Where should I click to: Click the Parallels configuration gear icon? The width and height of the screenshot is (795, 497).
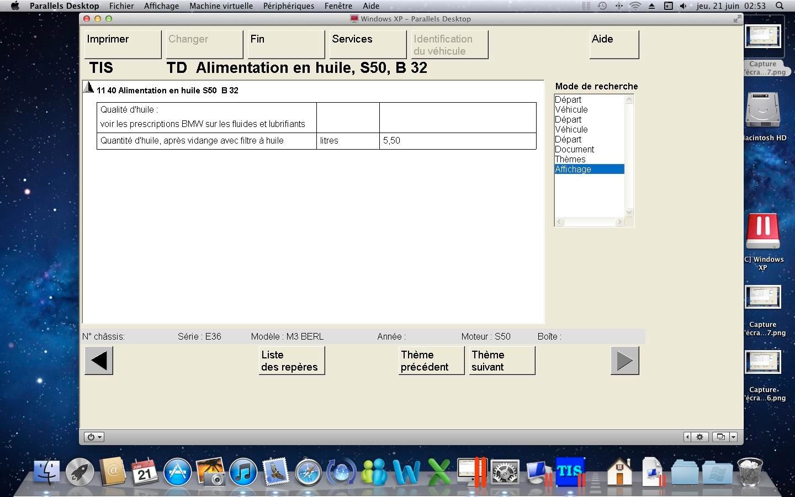pyautogui.click(x=699, y=437)
